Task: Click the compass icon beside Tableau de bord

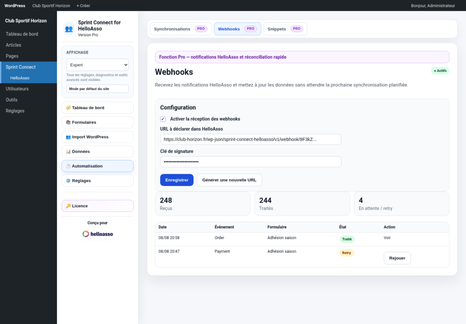Action: pos(68,108)
